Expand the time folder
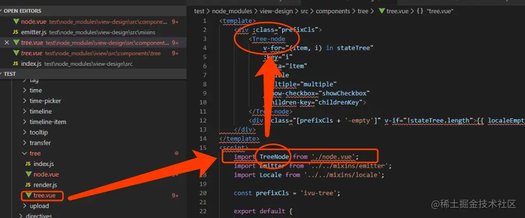 click(x=25, y=90)
